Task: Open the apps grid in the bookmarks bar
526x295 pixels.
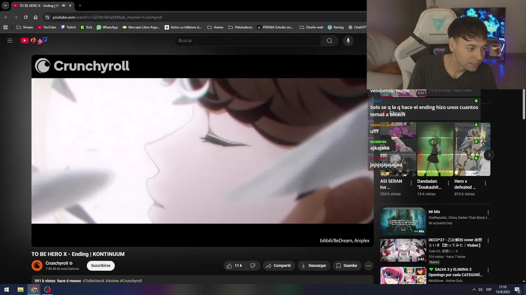Action: (5, 27)
